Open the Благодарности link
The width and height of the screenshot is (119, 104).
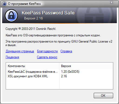47,51
